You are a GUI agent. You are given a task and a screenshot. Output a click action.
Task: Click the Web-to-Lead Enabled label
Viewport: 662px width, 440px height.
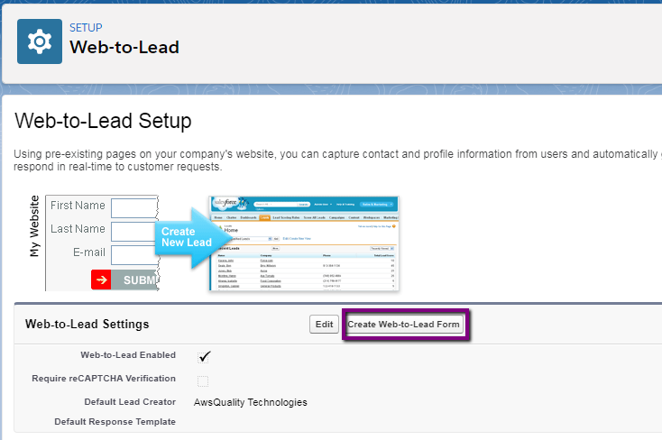(128, 355)
